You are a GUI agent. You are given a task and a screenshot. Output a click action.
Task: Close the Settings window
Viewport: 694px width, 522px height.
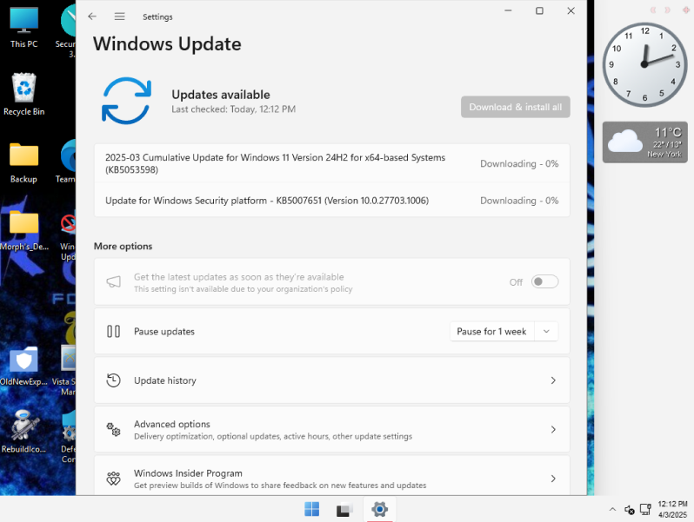[571, 10]
